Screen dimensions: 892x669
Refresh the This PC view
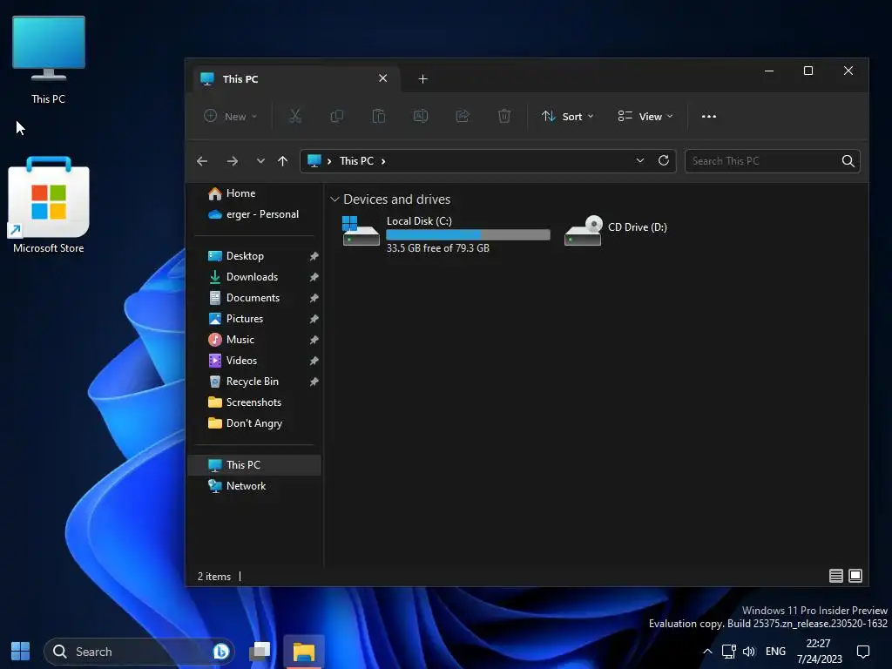click(x=663, y=160)
